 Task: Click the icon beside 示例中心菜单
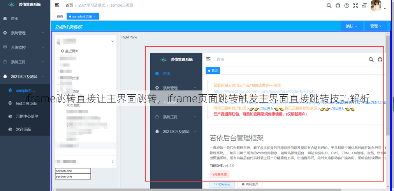pyautogui.click(x=10, y=116)
